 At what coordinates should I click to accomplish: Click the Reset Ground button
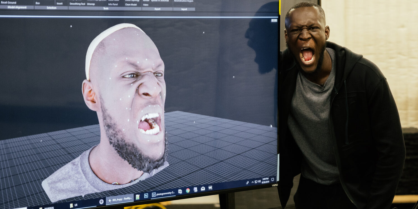[8, 3]
